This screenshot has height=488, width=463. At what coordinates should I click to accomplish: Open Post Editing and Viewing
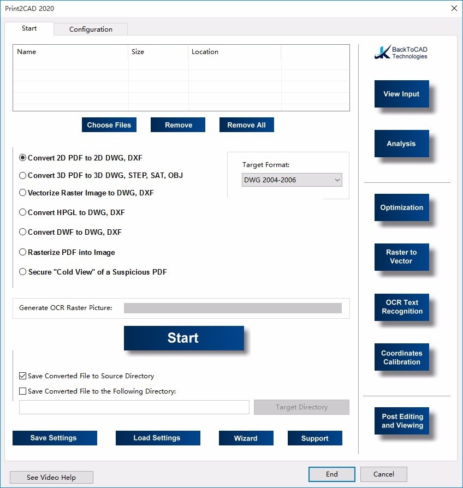(401, 421)
